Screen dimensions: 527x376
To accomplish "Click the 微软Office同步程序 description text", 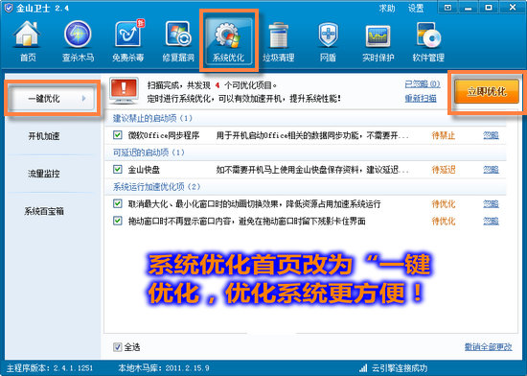I will (312, 135).
